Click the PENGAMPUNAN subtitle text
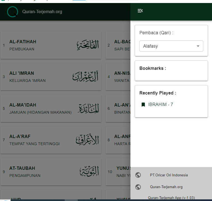This screenshot has width=212, height=201. tap(25, 176)
